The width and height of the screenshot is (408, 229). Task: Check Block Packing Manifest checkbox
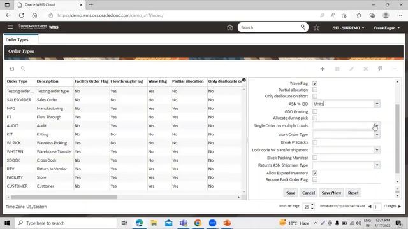tap(315, 158)
